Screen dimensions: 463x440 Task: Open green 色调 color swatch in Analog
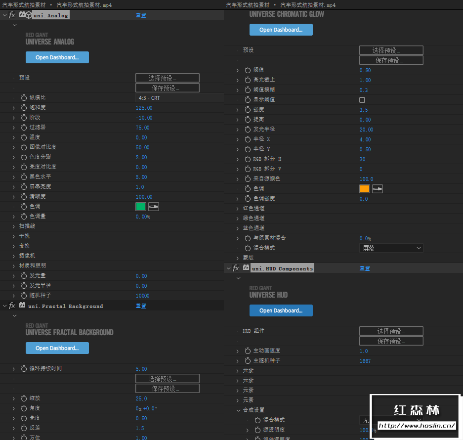tap(141, 207)
